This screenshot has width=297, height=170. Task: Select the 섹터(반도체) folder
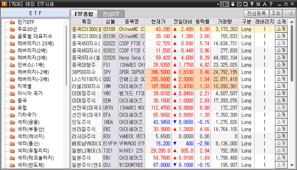pyautogui.click(x=31, y=165)
